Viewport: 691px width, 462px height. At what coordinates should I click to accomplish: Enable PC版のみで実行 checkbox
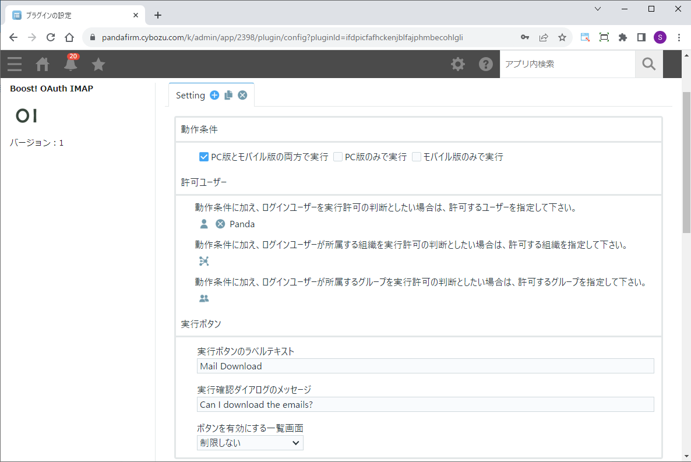pos(338,157)
